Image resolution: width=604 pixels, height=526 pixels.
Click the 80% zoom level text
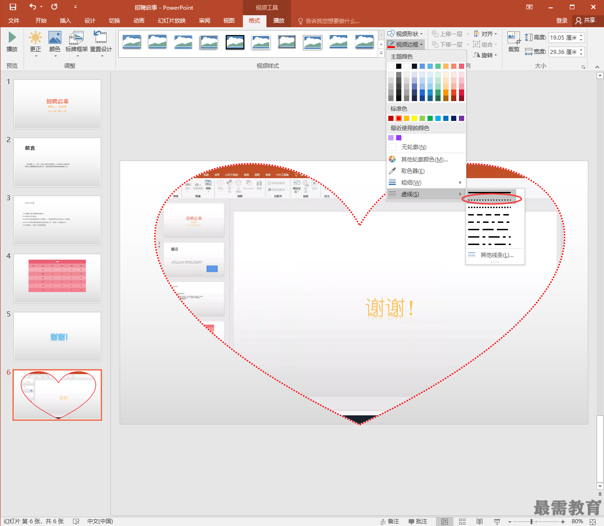click(577, 521)
